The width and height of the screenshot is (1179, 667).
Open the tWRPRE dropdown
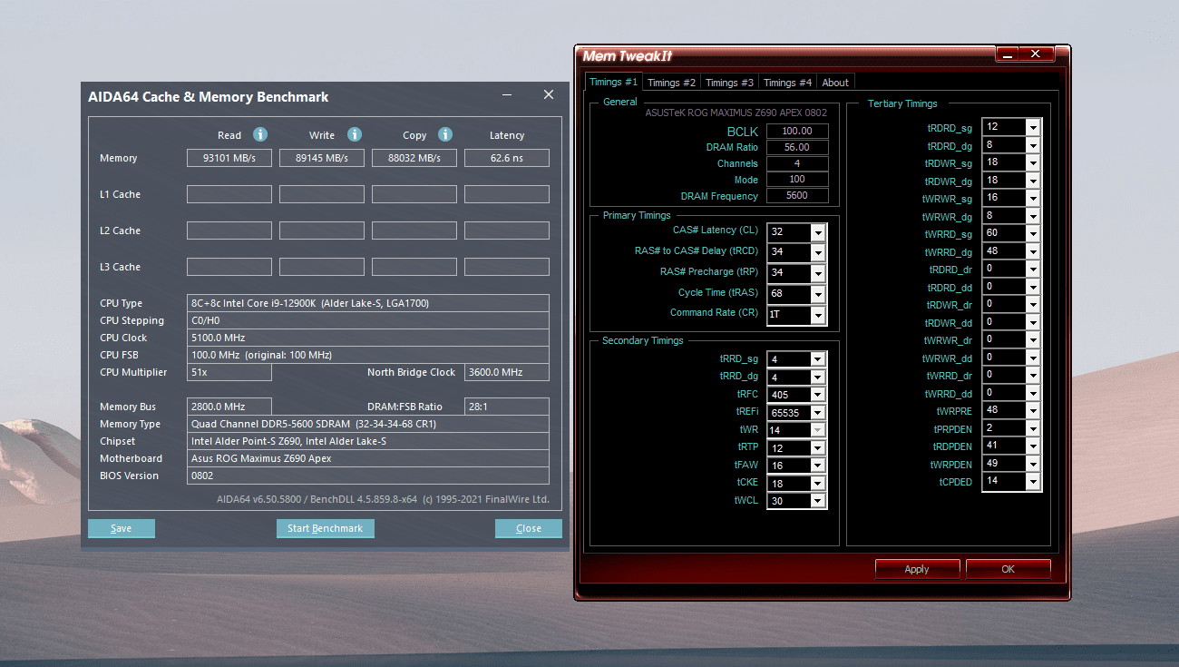point(1033,411)
